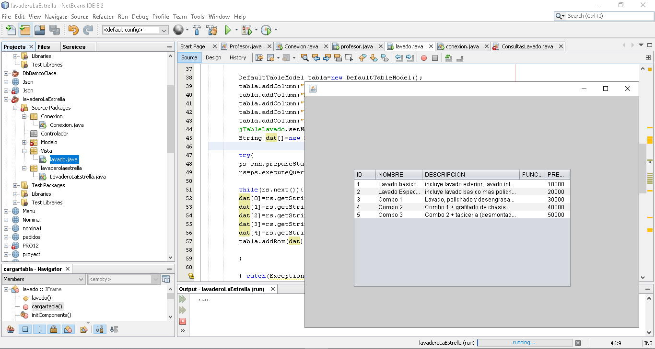Run the project with green play icon

click(x=228, y=30)
